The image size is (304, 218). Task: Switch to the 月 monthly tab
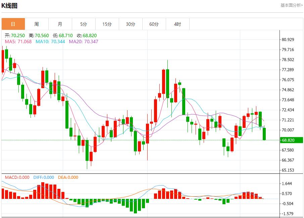coord(60,24)
